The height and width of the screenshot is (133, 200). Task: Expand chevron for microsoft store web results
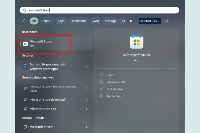click(x=87, y=89)
